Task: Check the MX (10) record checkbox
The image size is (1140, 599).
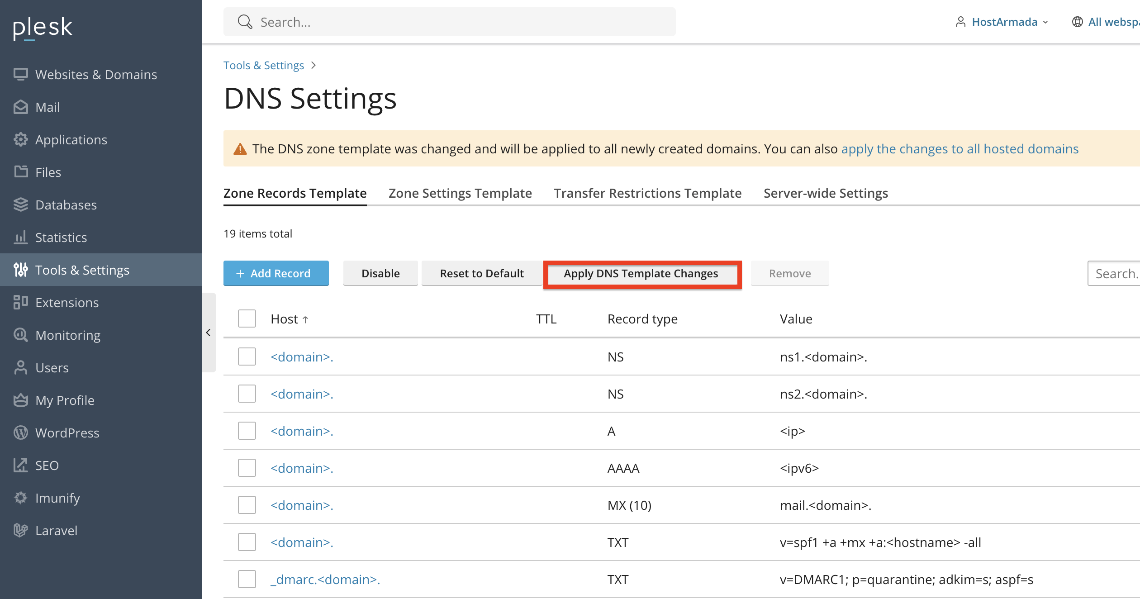Action: tap(247, 505)
